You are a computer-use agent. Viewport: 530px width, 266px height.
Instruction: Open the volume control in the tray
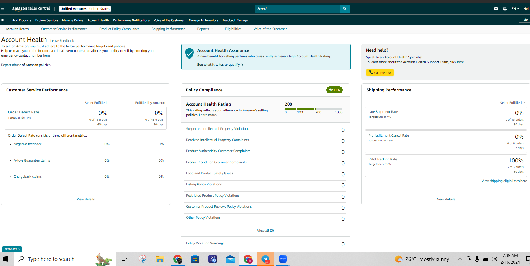[494, 259]
